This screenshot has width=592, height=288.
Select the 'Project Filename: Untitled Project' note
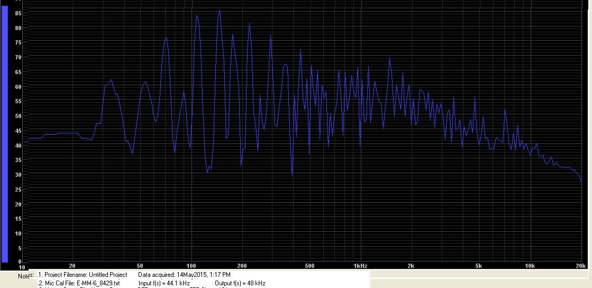coord(86,275)
